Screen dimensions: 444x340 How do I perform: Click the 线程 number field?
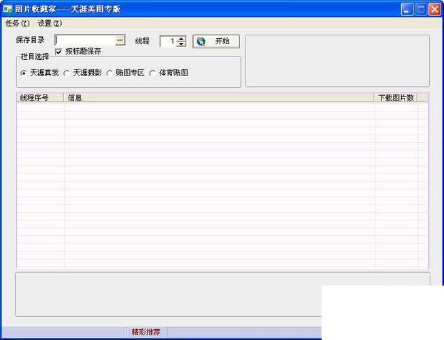click(169, 41)
